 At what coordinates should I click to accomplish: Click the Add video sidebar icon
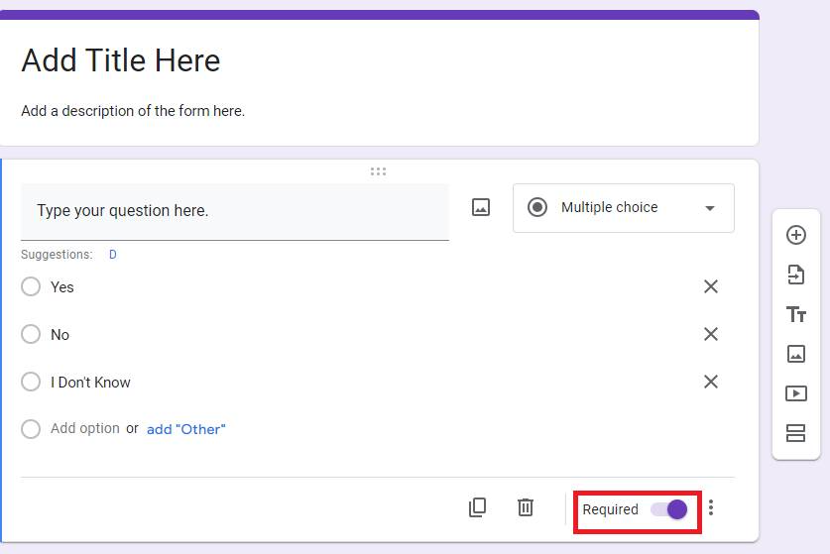[796, 393]
